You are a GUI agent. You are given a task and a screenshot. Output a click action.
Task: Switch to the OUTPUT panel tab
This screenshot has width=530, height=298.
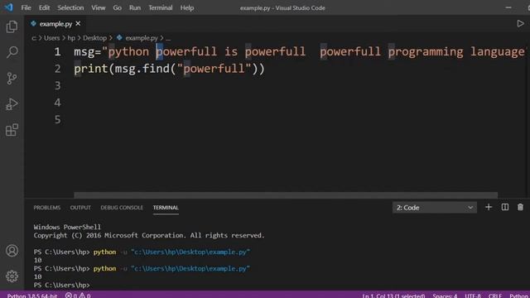pyautogui.click(x=80, y=208)
